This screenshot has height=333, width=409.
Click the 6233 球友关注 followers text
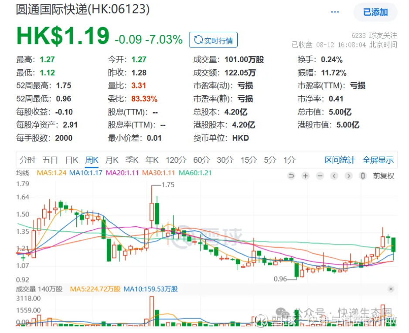[374, 35]
